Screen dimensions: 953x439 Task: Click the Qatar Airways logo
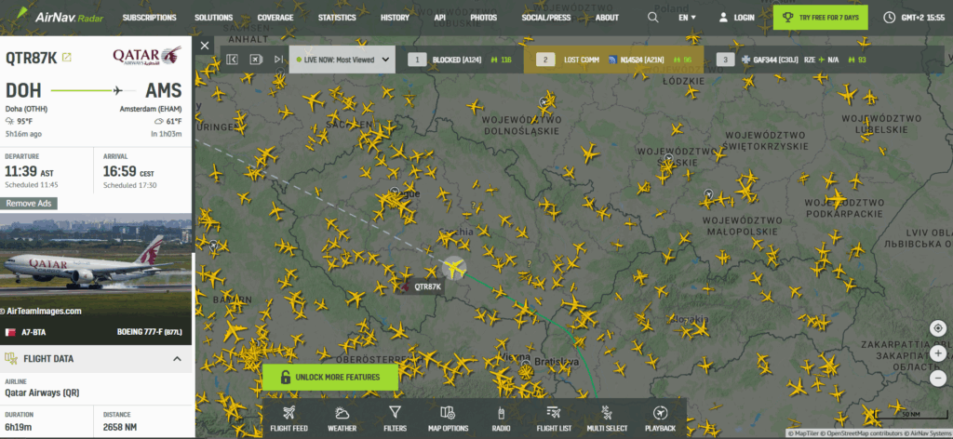tap(146, 57)
